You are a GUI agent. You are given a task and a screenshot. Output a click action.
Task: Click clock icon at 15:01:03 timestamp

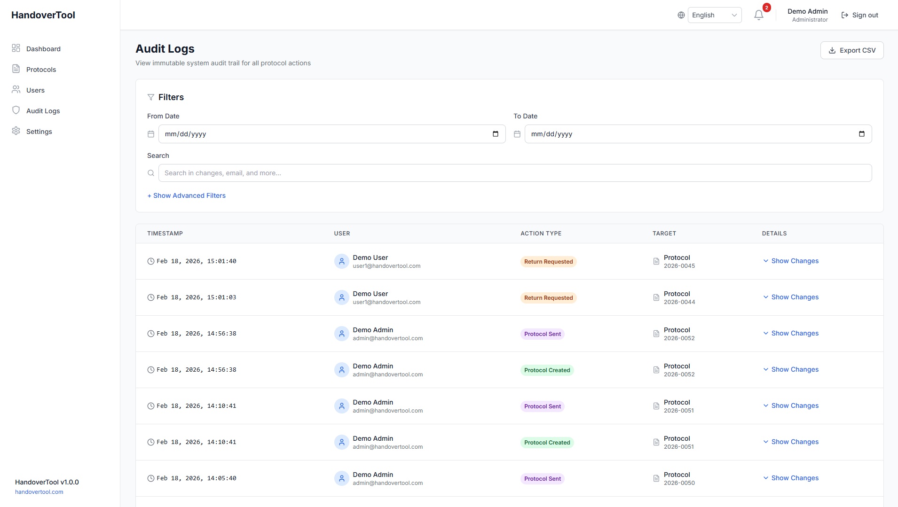[x=151, y=297]
